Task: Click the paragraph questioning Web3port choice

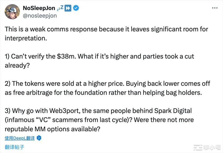Action: 99,120
